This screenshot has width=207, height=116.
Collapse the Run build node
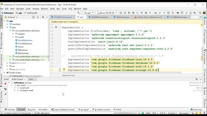(12, 85)
